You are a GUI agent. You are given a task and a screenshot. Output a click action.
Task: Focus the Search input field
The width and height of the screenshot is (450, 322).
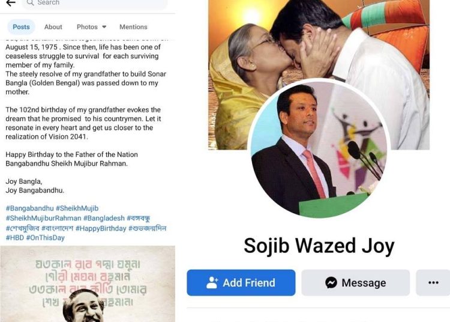(95, 4)
